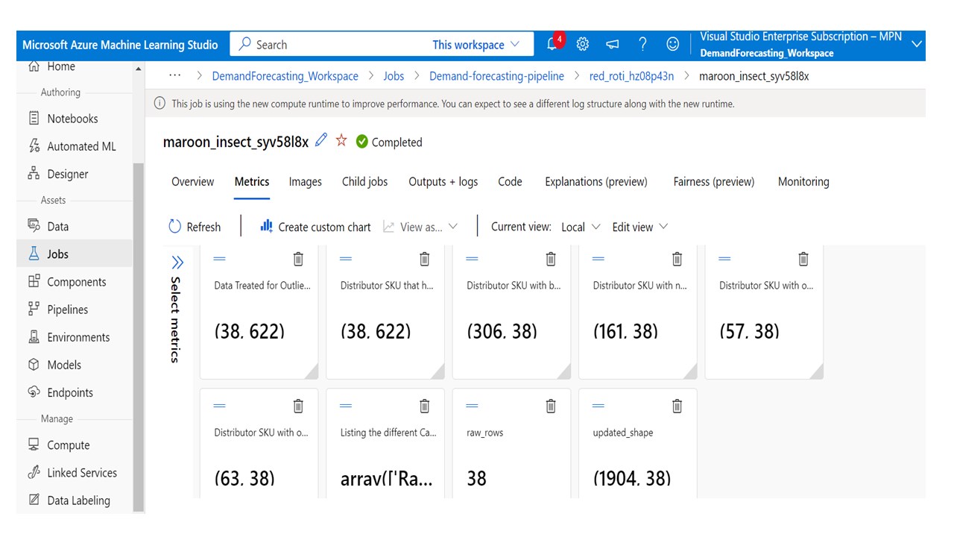Click the Data Labeling sidebar icon
The image size is (954, 537).
pyautogui.click(x=34, y=500)
